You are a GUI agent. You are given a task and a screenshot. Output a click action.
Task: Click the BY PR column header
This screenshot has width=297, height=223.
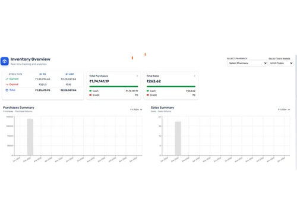[43, 74]
